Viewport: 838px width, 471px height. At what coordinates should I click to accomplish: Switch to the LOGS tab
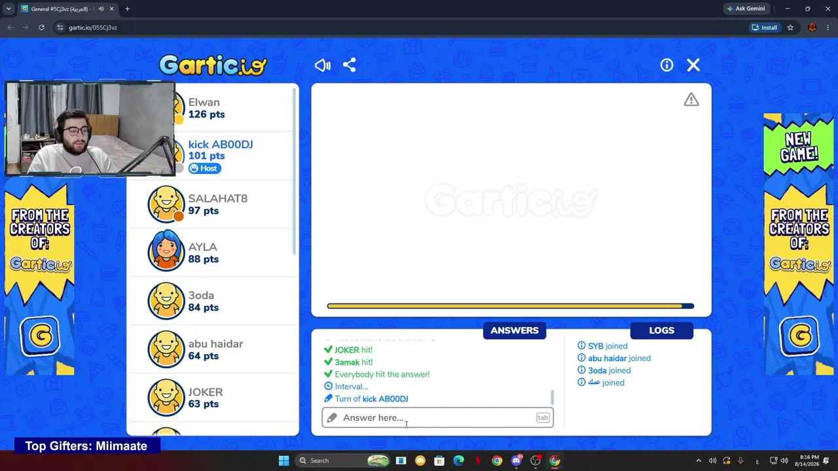[661, 330]
